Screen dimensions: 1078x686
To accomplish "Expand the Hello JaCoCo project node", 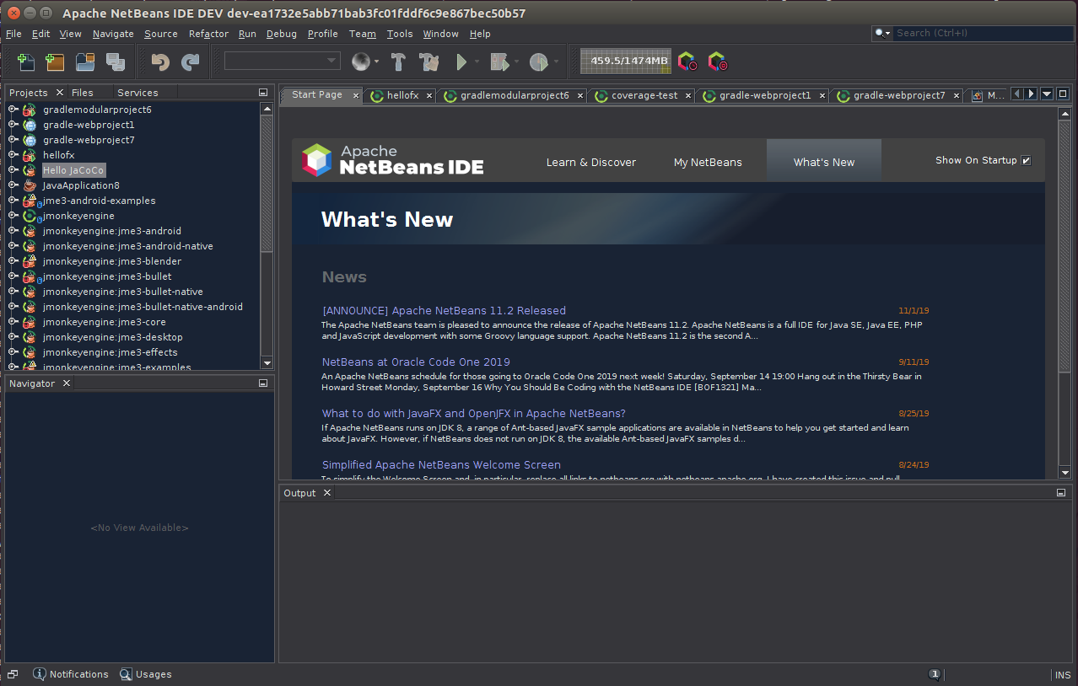I will (x=13, y=170).
